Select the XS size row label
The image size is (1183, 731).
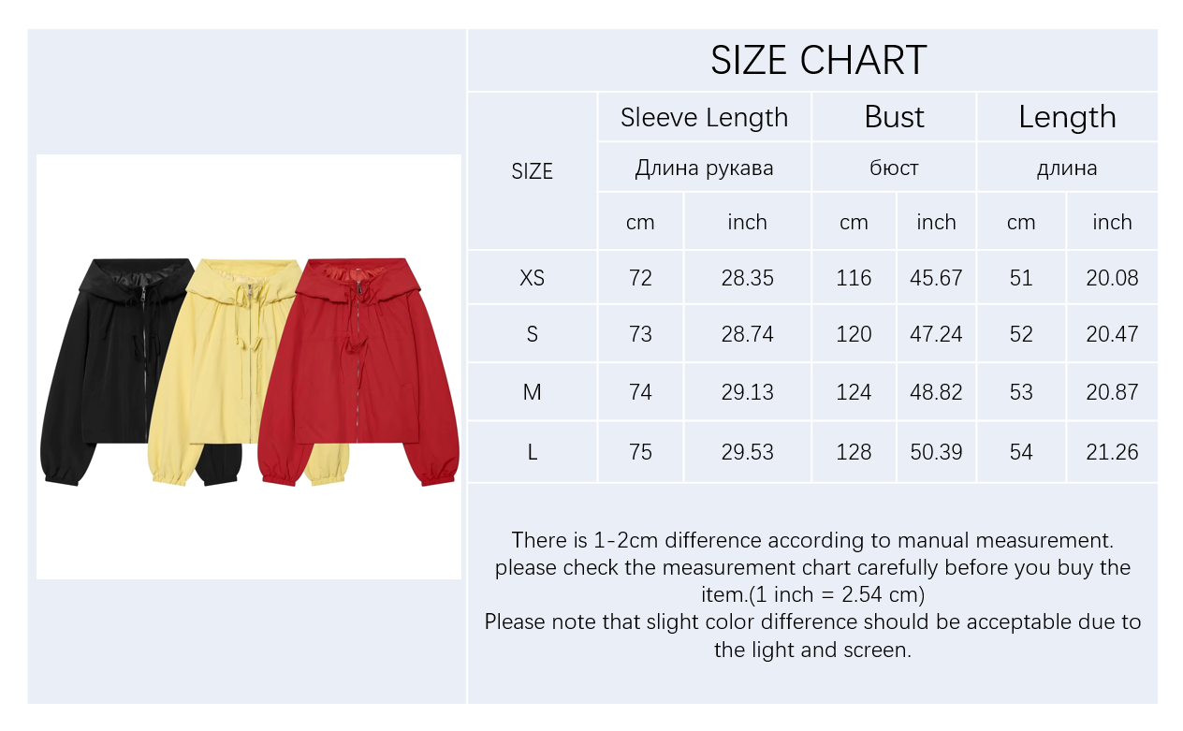tap(532, 278)
